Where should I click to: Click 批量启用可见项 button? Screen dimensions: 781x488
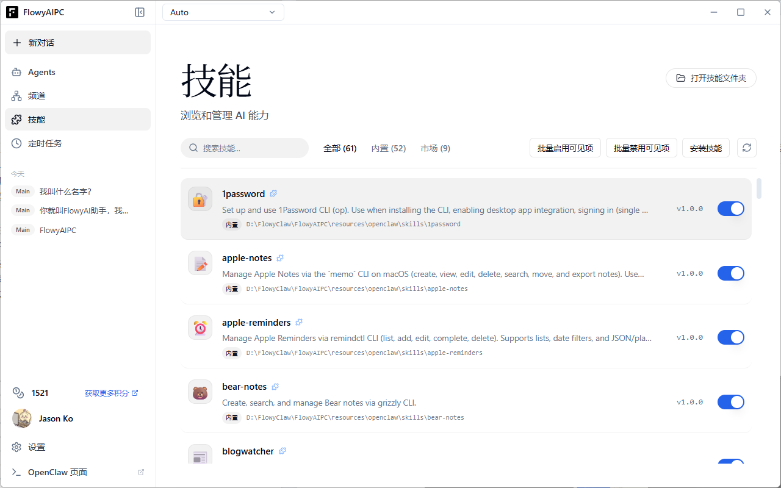tap(564, 148)
